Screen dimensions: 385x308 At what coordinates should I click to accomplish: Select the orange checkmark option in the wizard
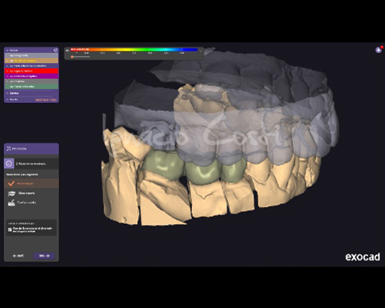click(11, 183)
